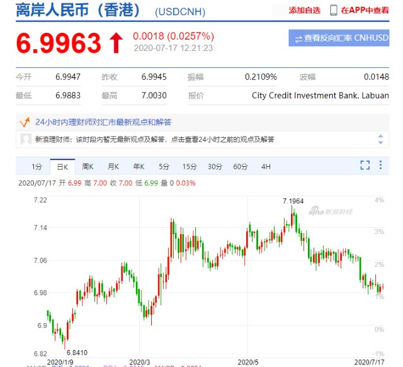Click 添加自选 to add to watchlist
The image size is (403, 367).
[305, 10]
